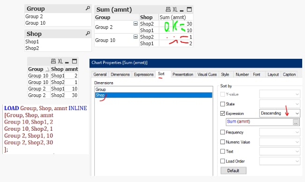Enable Numeric Value sort checkbox

(x=223, y=142)
